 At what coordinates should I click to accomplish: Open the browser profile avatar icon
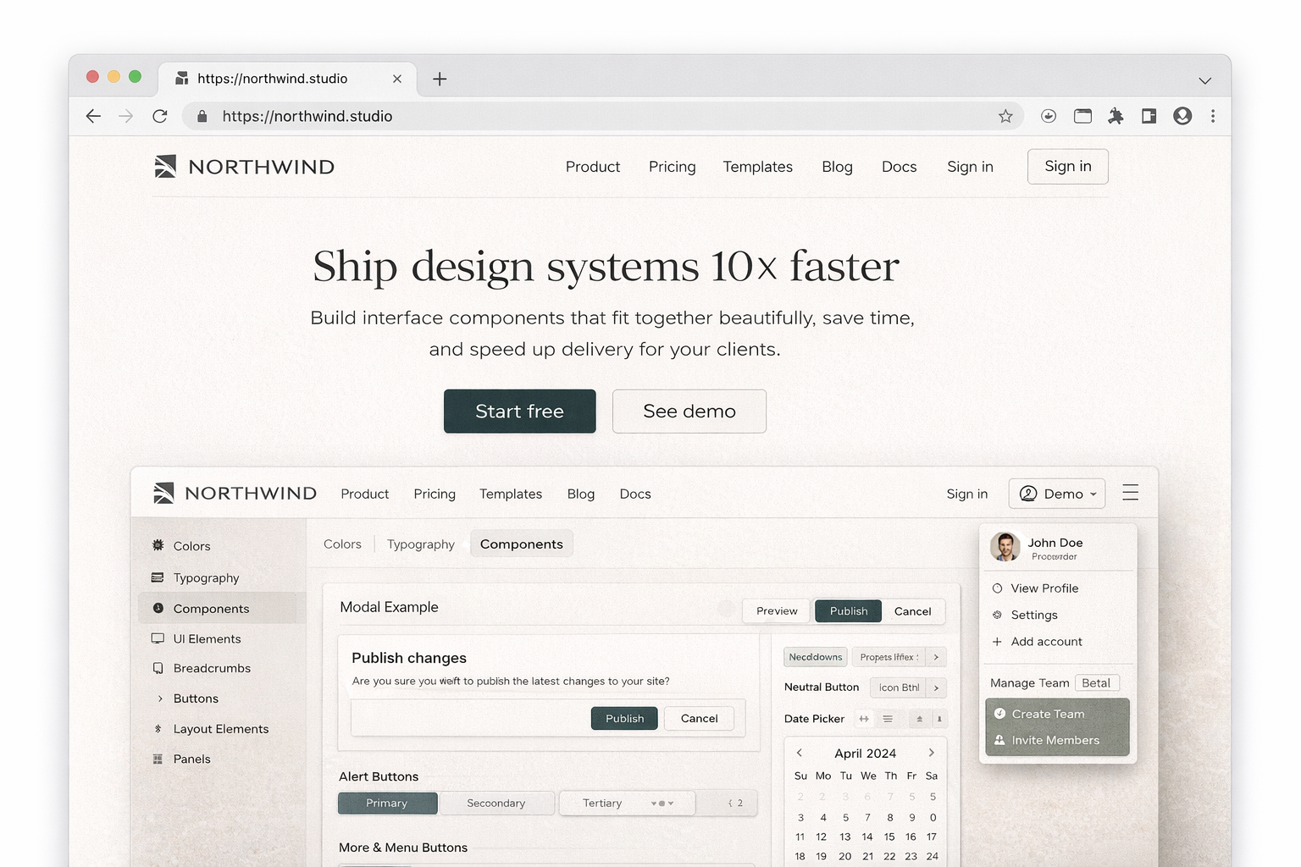click(1182, 116)
